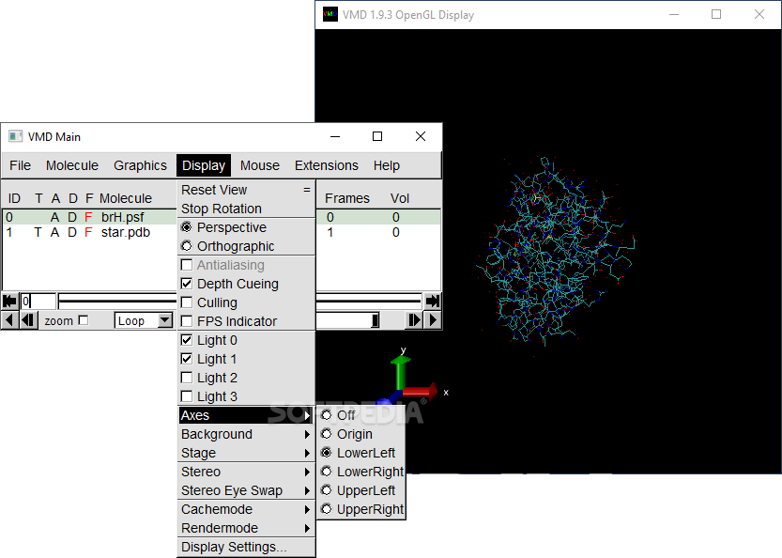Open the Extensions menu
Viewport: 782px width, 558px height.
(x=327, y=165)
